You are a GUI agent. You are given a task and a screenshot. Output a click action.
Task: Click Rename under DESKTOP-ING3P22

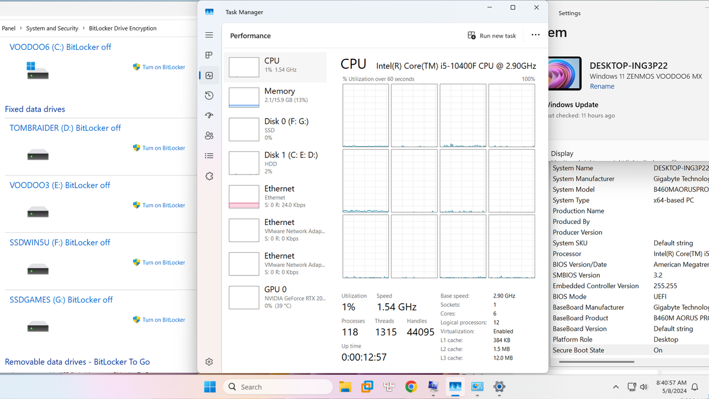point(602,86)
